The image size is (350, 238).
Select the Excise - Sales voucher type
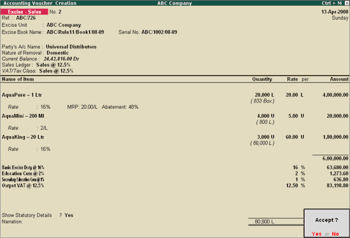pyautogui.click(x=24, y=11)
